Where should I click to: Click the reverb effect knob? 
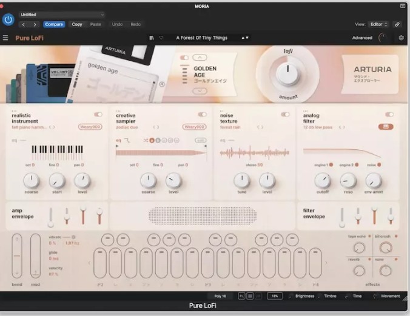click(x=359, y=271)
